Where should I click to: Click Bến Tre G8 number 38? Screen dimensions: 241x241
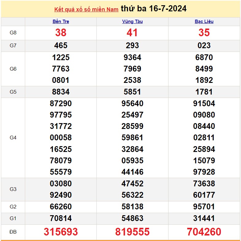coord(61,33)
